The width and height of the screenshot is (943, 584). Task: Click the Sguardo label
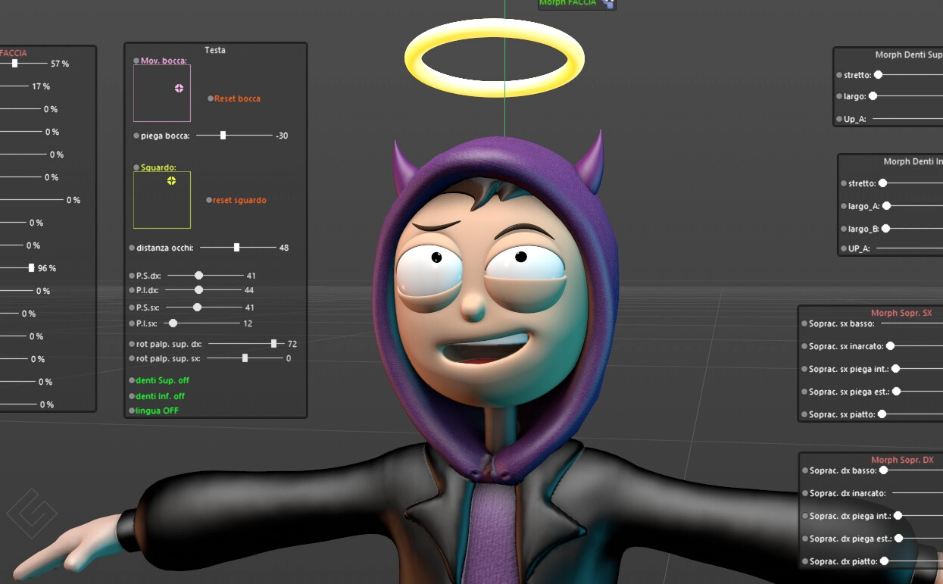(158, 167)
